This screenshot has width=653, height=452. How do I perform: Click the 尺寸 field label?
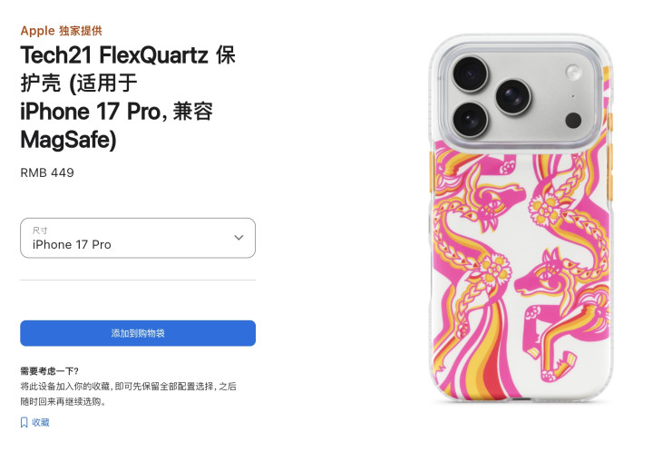[40, 231]
